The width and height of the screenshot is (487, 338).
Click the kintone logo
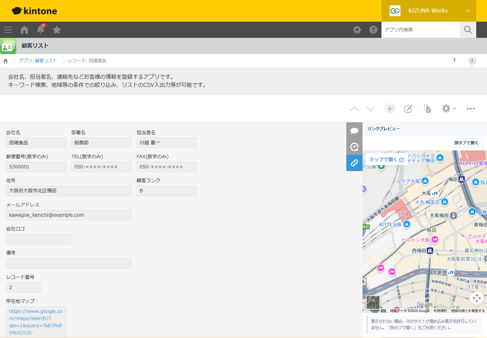34,11
